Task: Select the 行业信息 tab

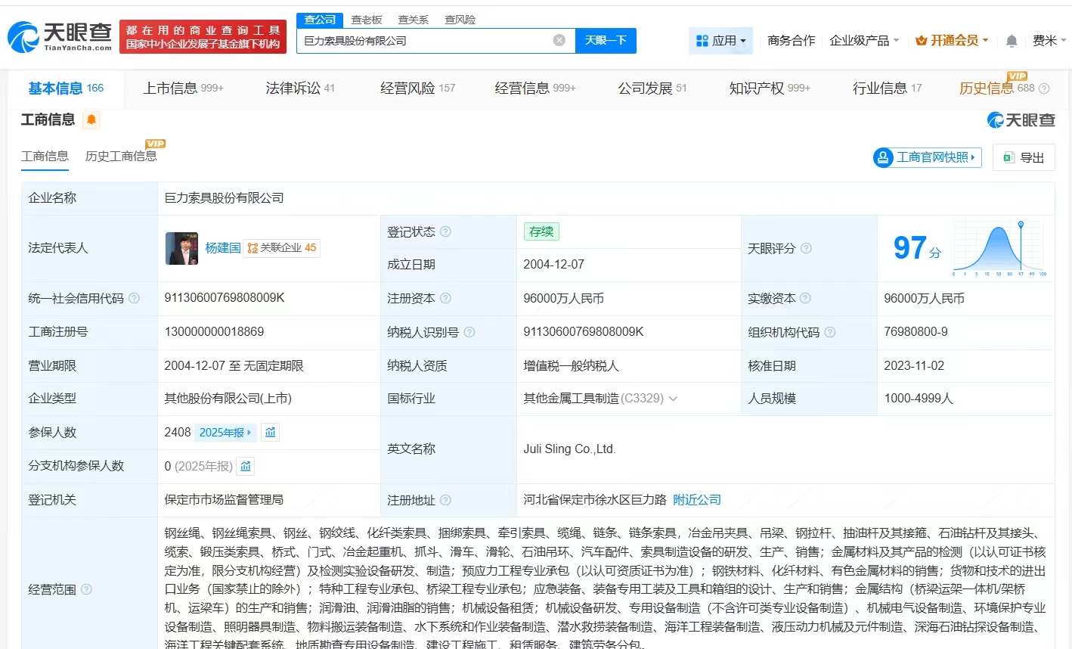Action: [x=888, y=88]
